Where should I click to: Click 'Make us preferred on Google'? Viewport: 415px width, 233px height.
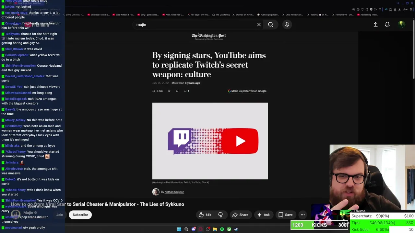point(247,91)
